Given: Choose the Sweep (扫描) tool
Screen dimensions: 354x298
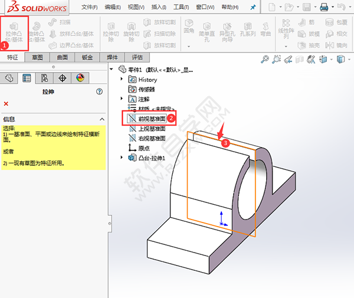Looking at the screenshot, I should (60, 22).
